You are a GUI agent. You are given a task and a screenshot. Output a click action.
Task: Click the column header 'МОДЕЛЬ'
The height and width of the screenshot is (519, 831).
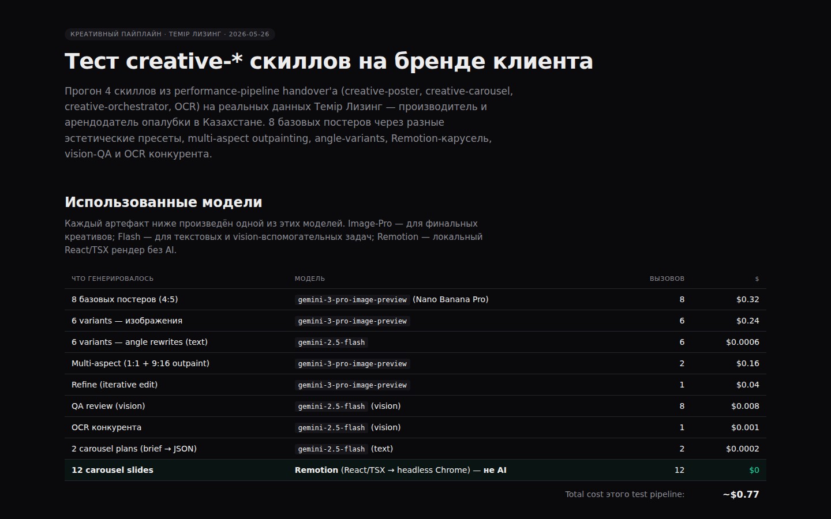tap(310, 279)
